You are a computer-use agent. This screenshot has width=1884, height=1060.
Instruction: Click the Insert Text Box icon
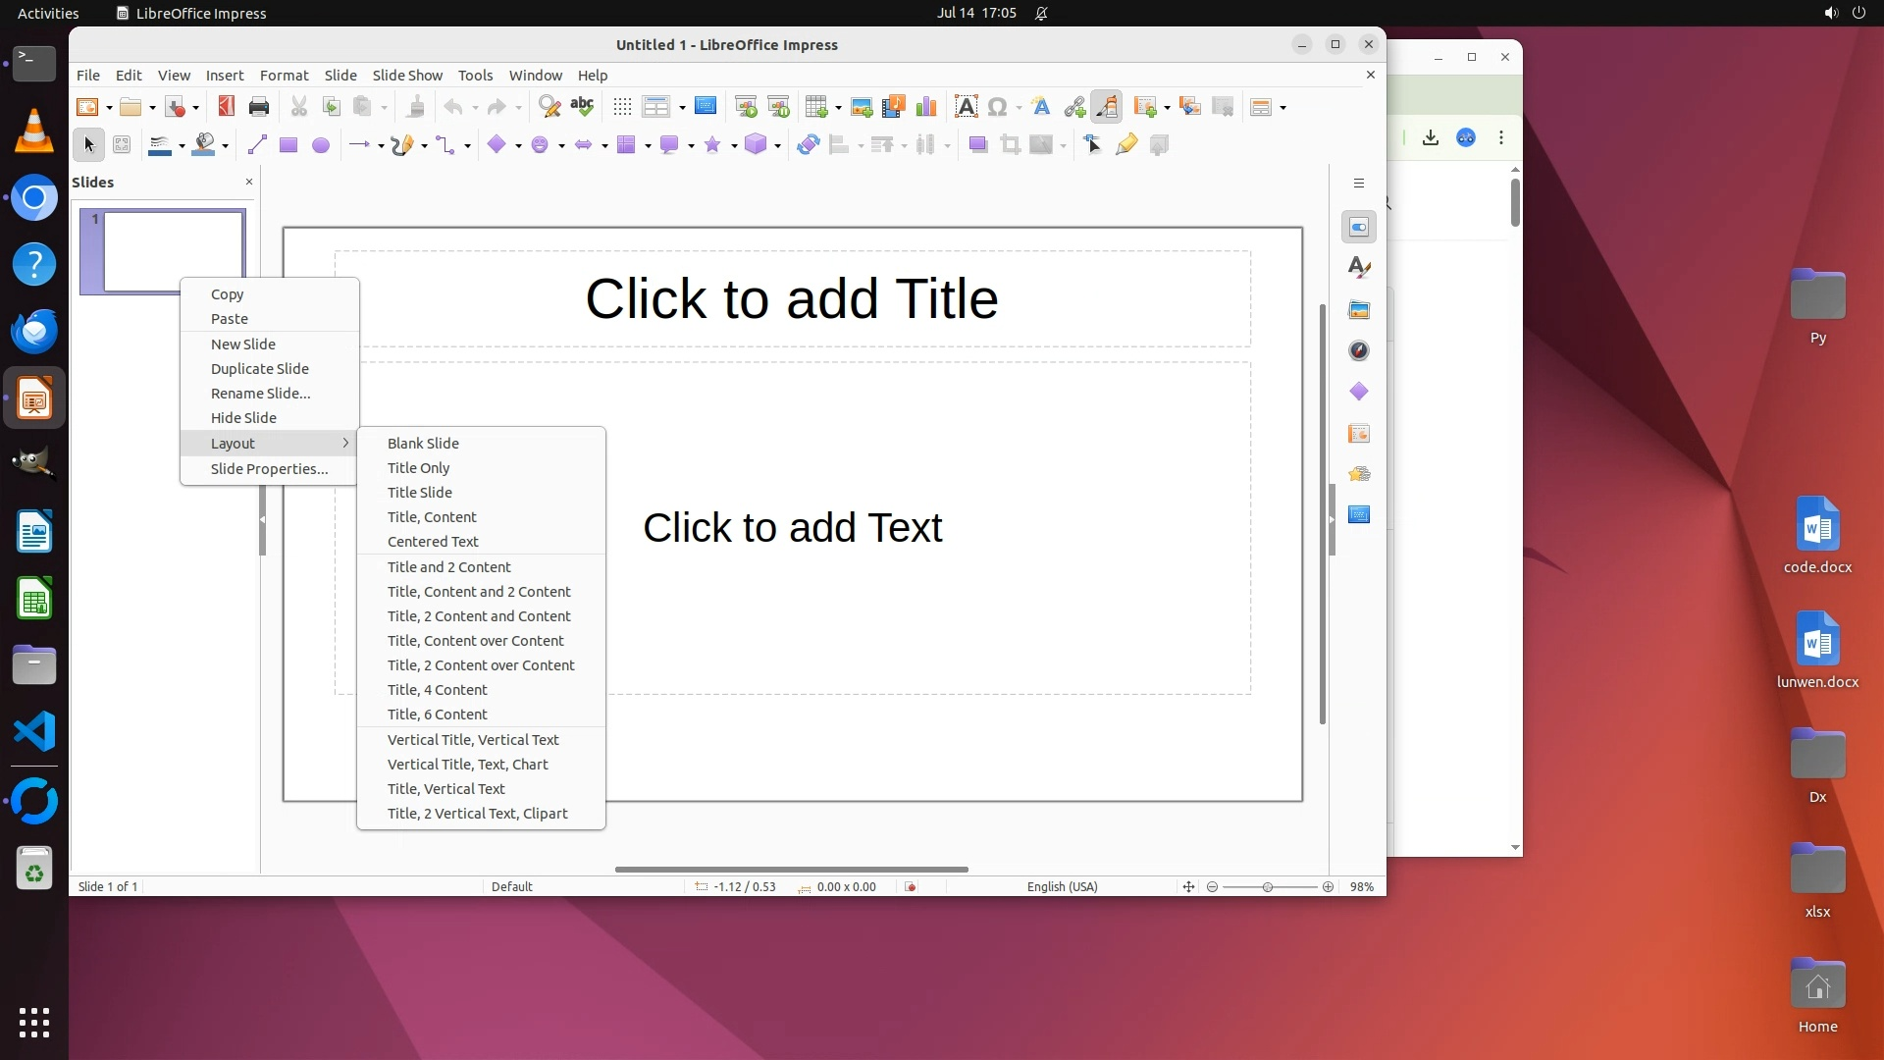pyautogui.click(x=966, y=107)
